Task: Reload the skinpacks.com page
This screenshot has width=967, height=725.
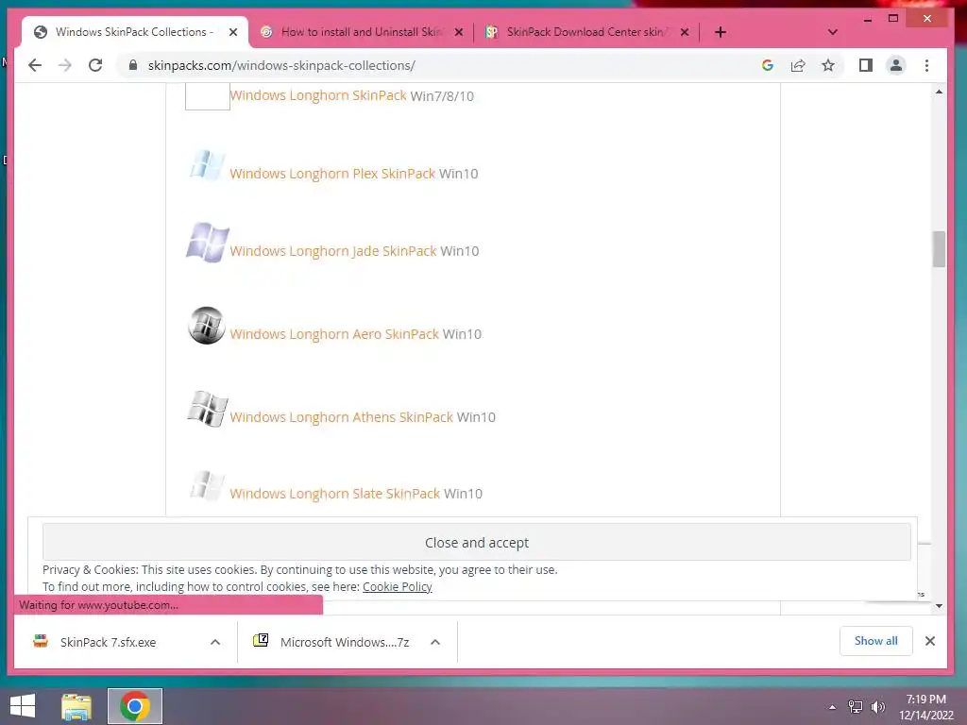Action: coord(95,65)
